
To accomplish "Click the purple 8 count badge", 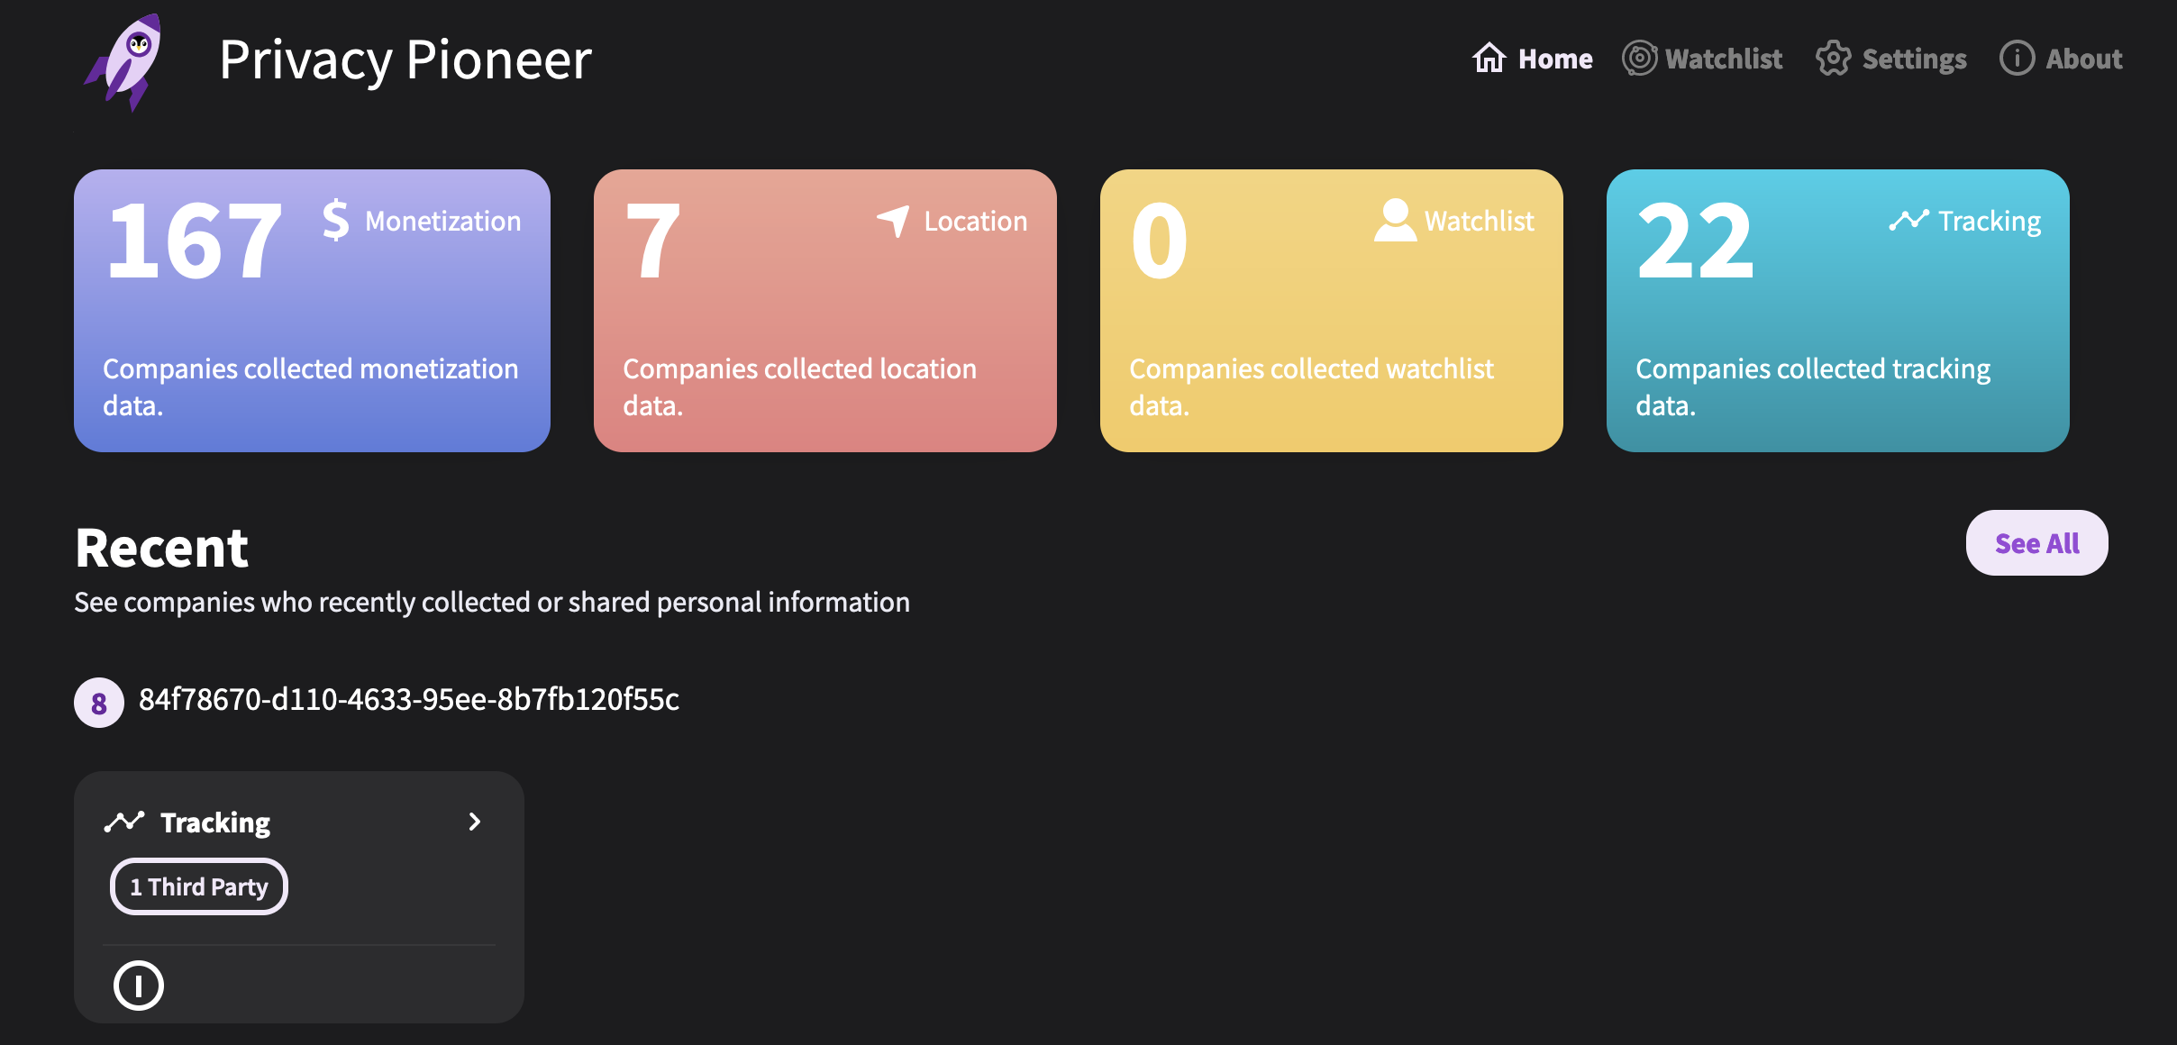I will pyautogui.click(x=97, y=702).
